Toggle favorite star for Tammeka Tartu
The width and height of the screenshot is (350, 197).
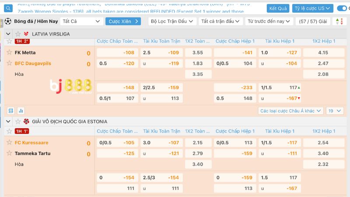9,153
